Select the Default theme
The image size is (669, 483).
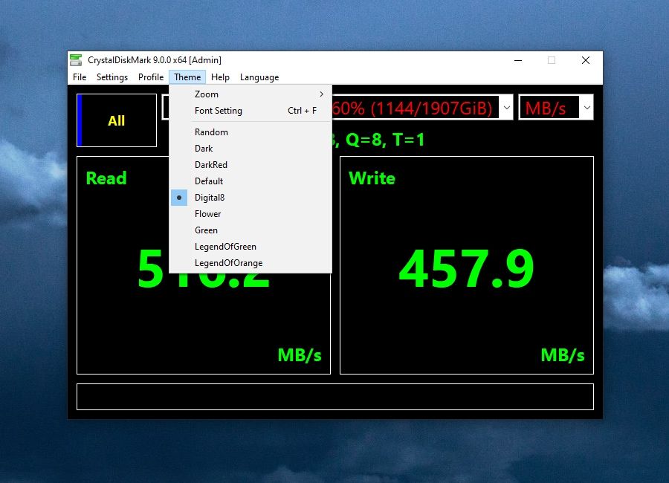(x=251, y=181)
